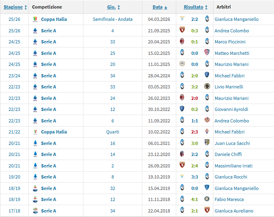
Task: Click the Quarti round link
Action: [112, 132]
